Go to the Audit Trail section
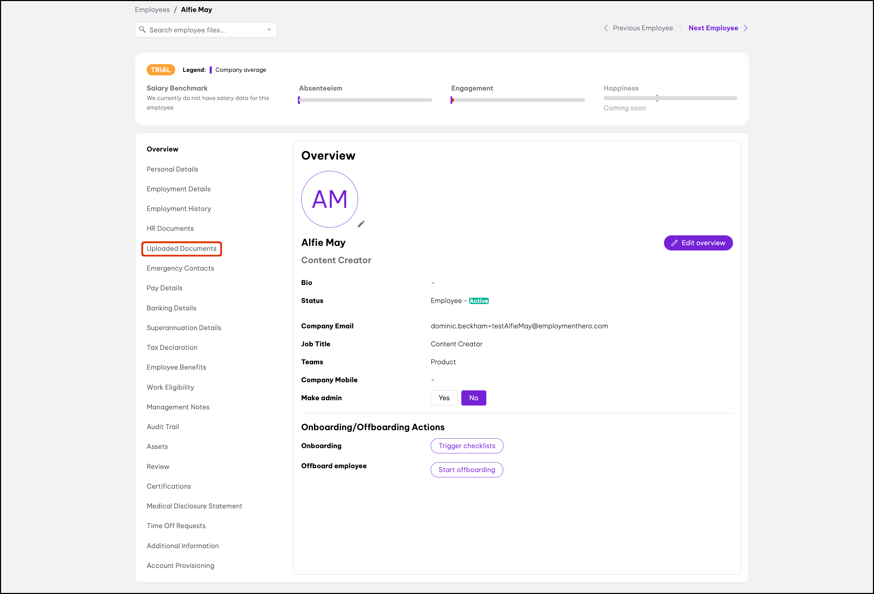The image size is (874, 594). [x=163, y=427]
